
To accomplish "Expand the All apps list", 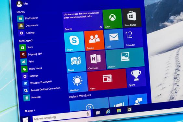I will 30,111.
